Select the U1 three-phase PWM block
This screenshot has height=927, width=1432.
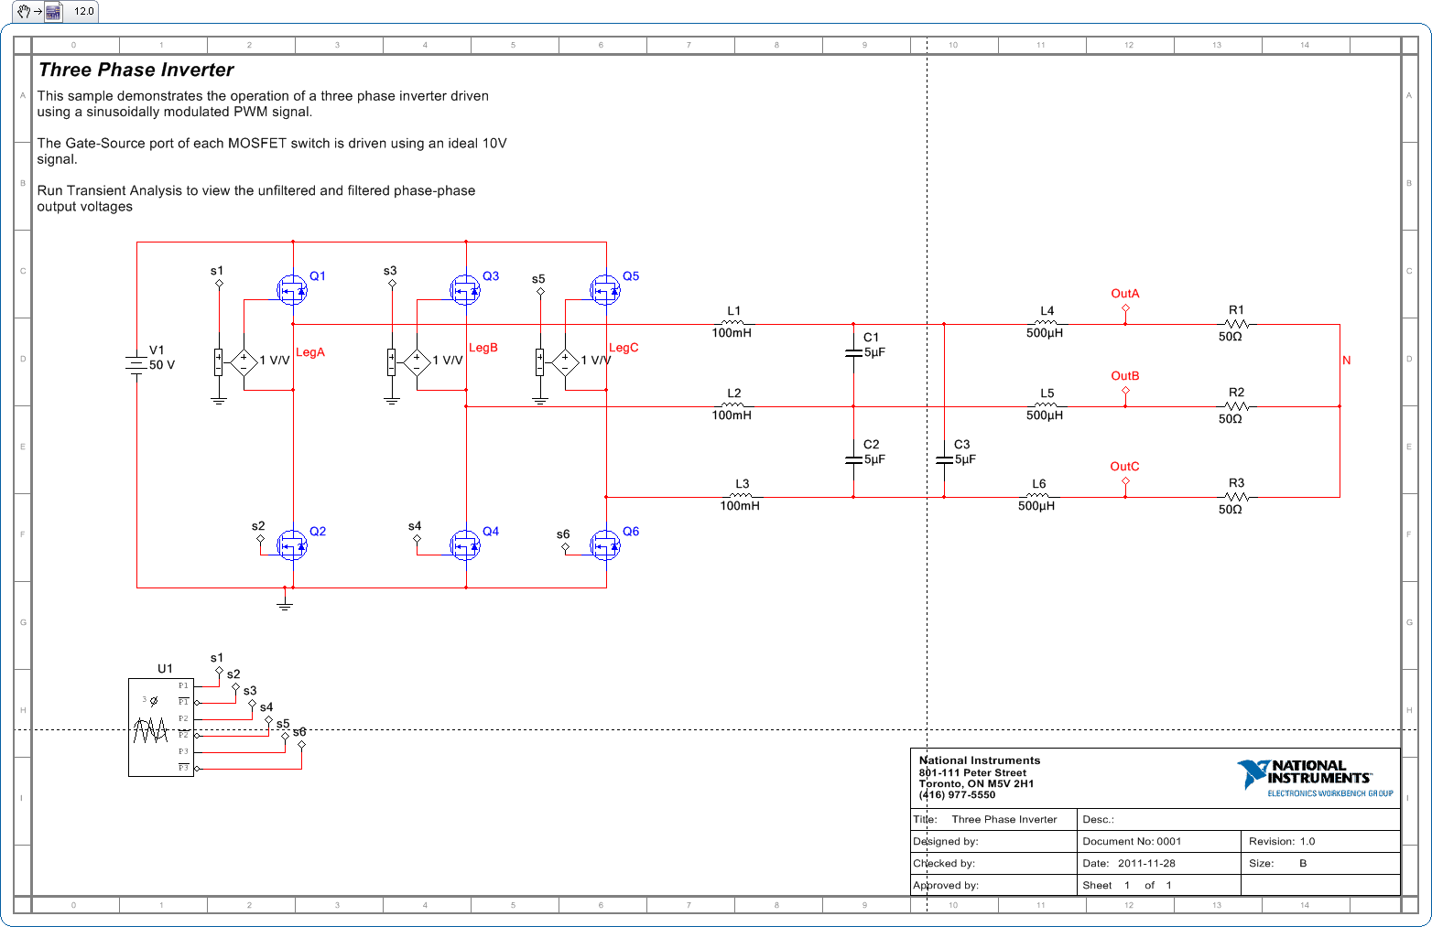[161, 727]
